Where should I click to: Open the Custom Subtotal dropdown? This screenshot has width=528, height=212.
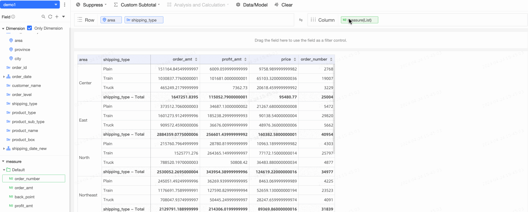pos(137,5)
